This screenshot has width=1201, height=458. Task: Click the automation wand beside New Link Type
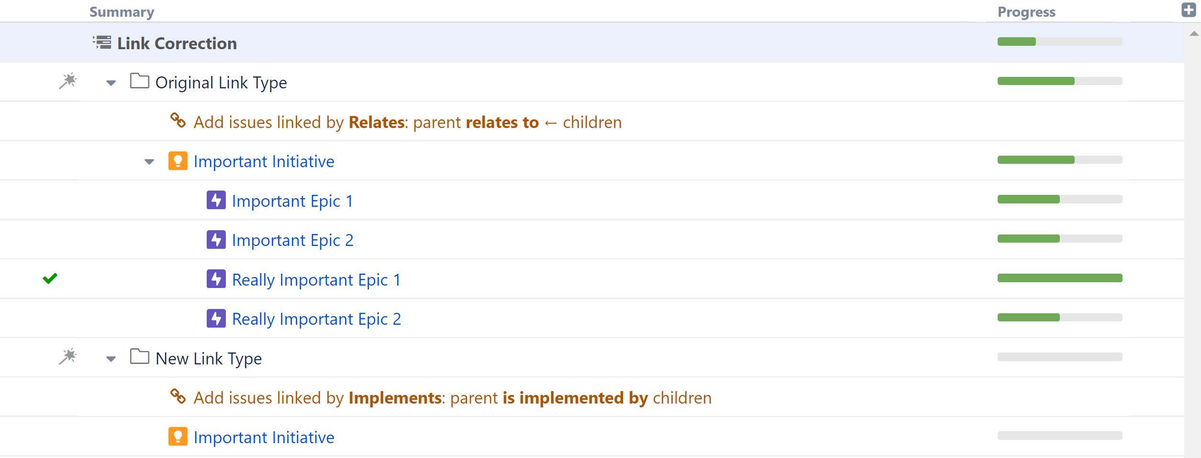tap(68, 356)
